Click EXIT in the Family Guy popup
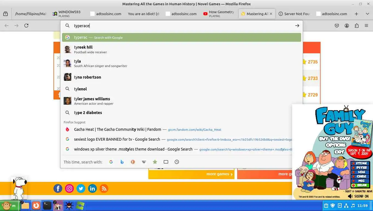This screenshot has width=373, height=211. click(x=340, y=151)
